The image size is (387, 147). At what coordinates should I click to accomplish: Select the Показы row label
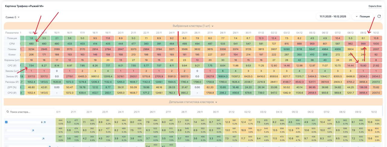pyautogui.click(x=12, y=49)
